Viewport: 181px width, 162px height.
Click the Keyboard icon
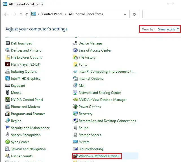tap(8, 85)
